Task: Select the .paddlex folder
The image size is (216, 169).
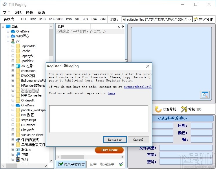Action: tap(27, 61)
